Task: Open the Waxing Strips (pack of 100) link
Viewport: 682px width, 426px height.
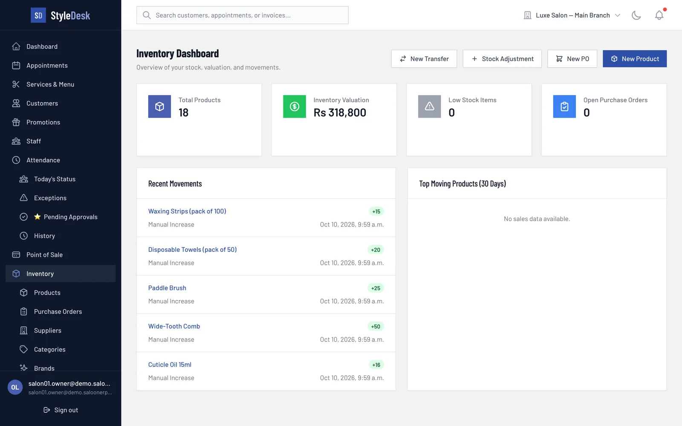Action: 187,211
